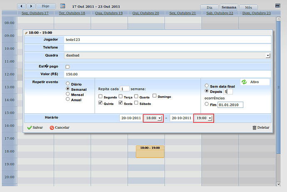This screenshot has height=192, width=287.
Task: Select Depois occurrences option
Action: tap(207, 91)
